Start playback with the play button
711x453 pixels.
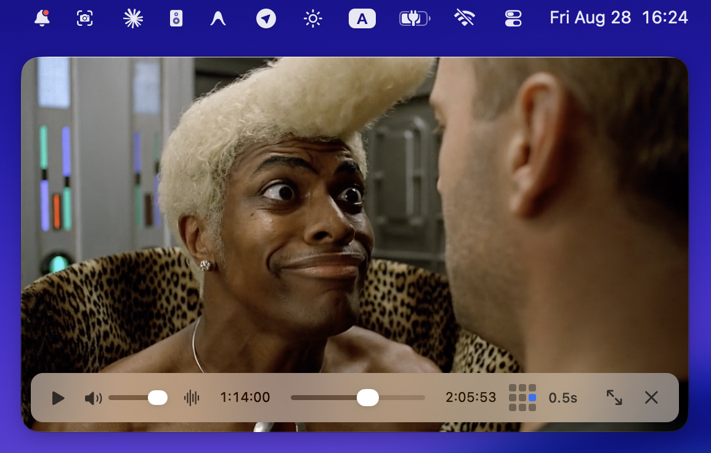[58, 398]
